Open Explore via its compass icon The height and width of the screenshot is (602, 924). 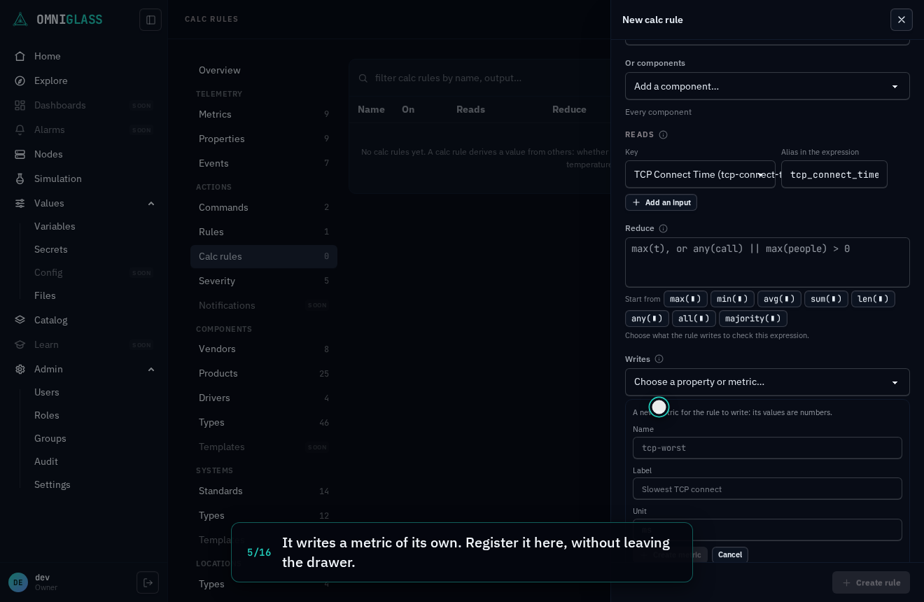[x=20, y=80]
